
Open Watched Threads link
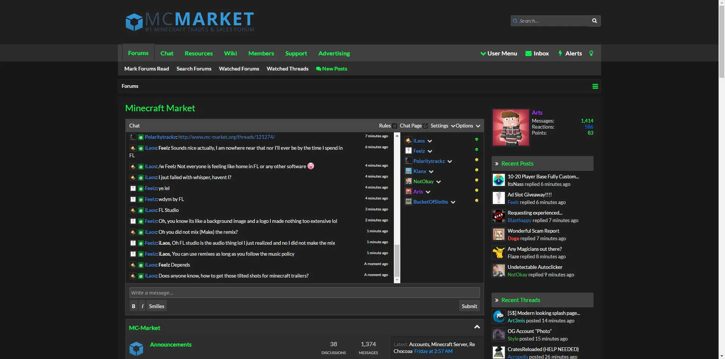[287, 69]
